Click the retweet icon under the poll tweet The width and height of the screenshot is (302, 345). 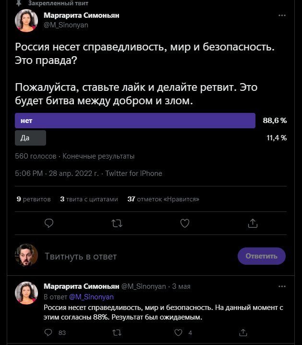(x=117, y=223)
